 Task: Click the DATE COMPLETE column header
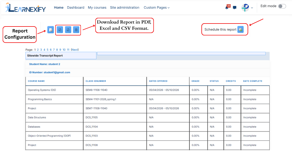[x=253, y=81]
